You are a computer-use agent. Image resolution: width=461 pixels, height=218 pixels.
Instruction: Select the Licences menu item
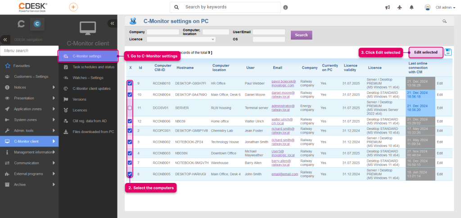pos(80,110)
